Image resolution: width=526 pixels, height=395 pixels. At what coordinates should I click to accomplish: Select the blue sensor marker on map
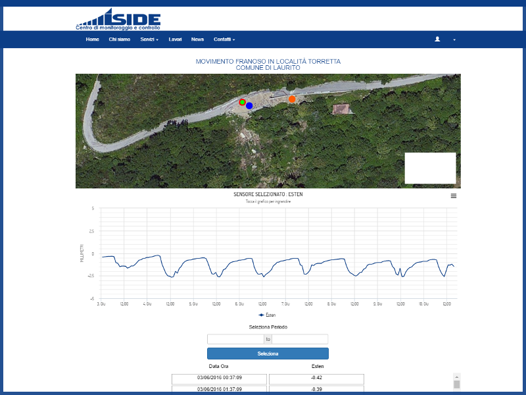tap(249, 106)
